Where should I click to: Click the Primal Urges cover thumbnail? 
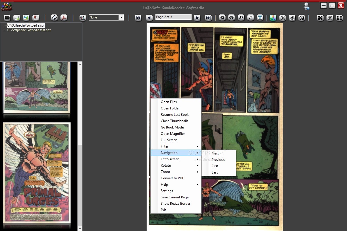37,173
